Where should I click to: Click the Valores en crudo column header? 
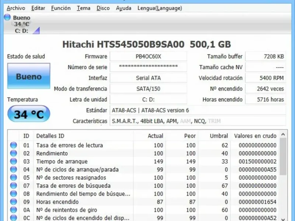click(255, 136)
